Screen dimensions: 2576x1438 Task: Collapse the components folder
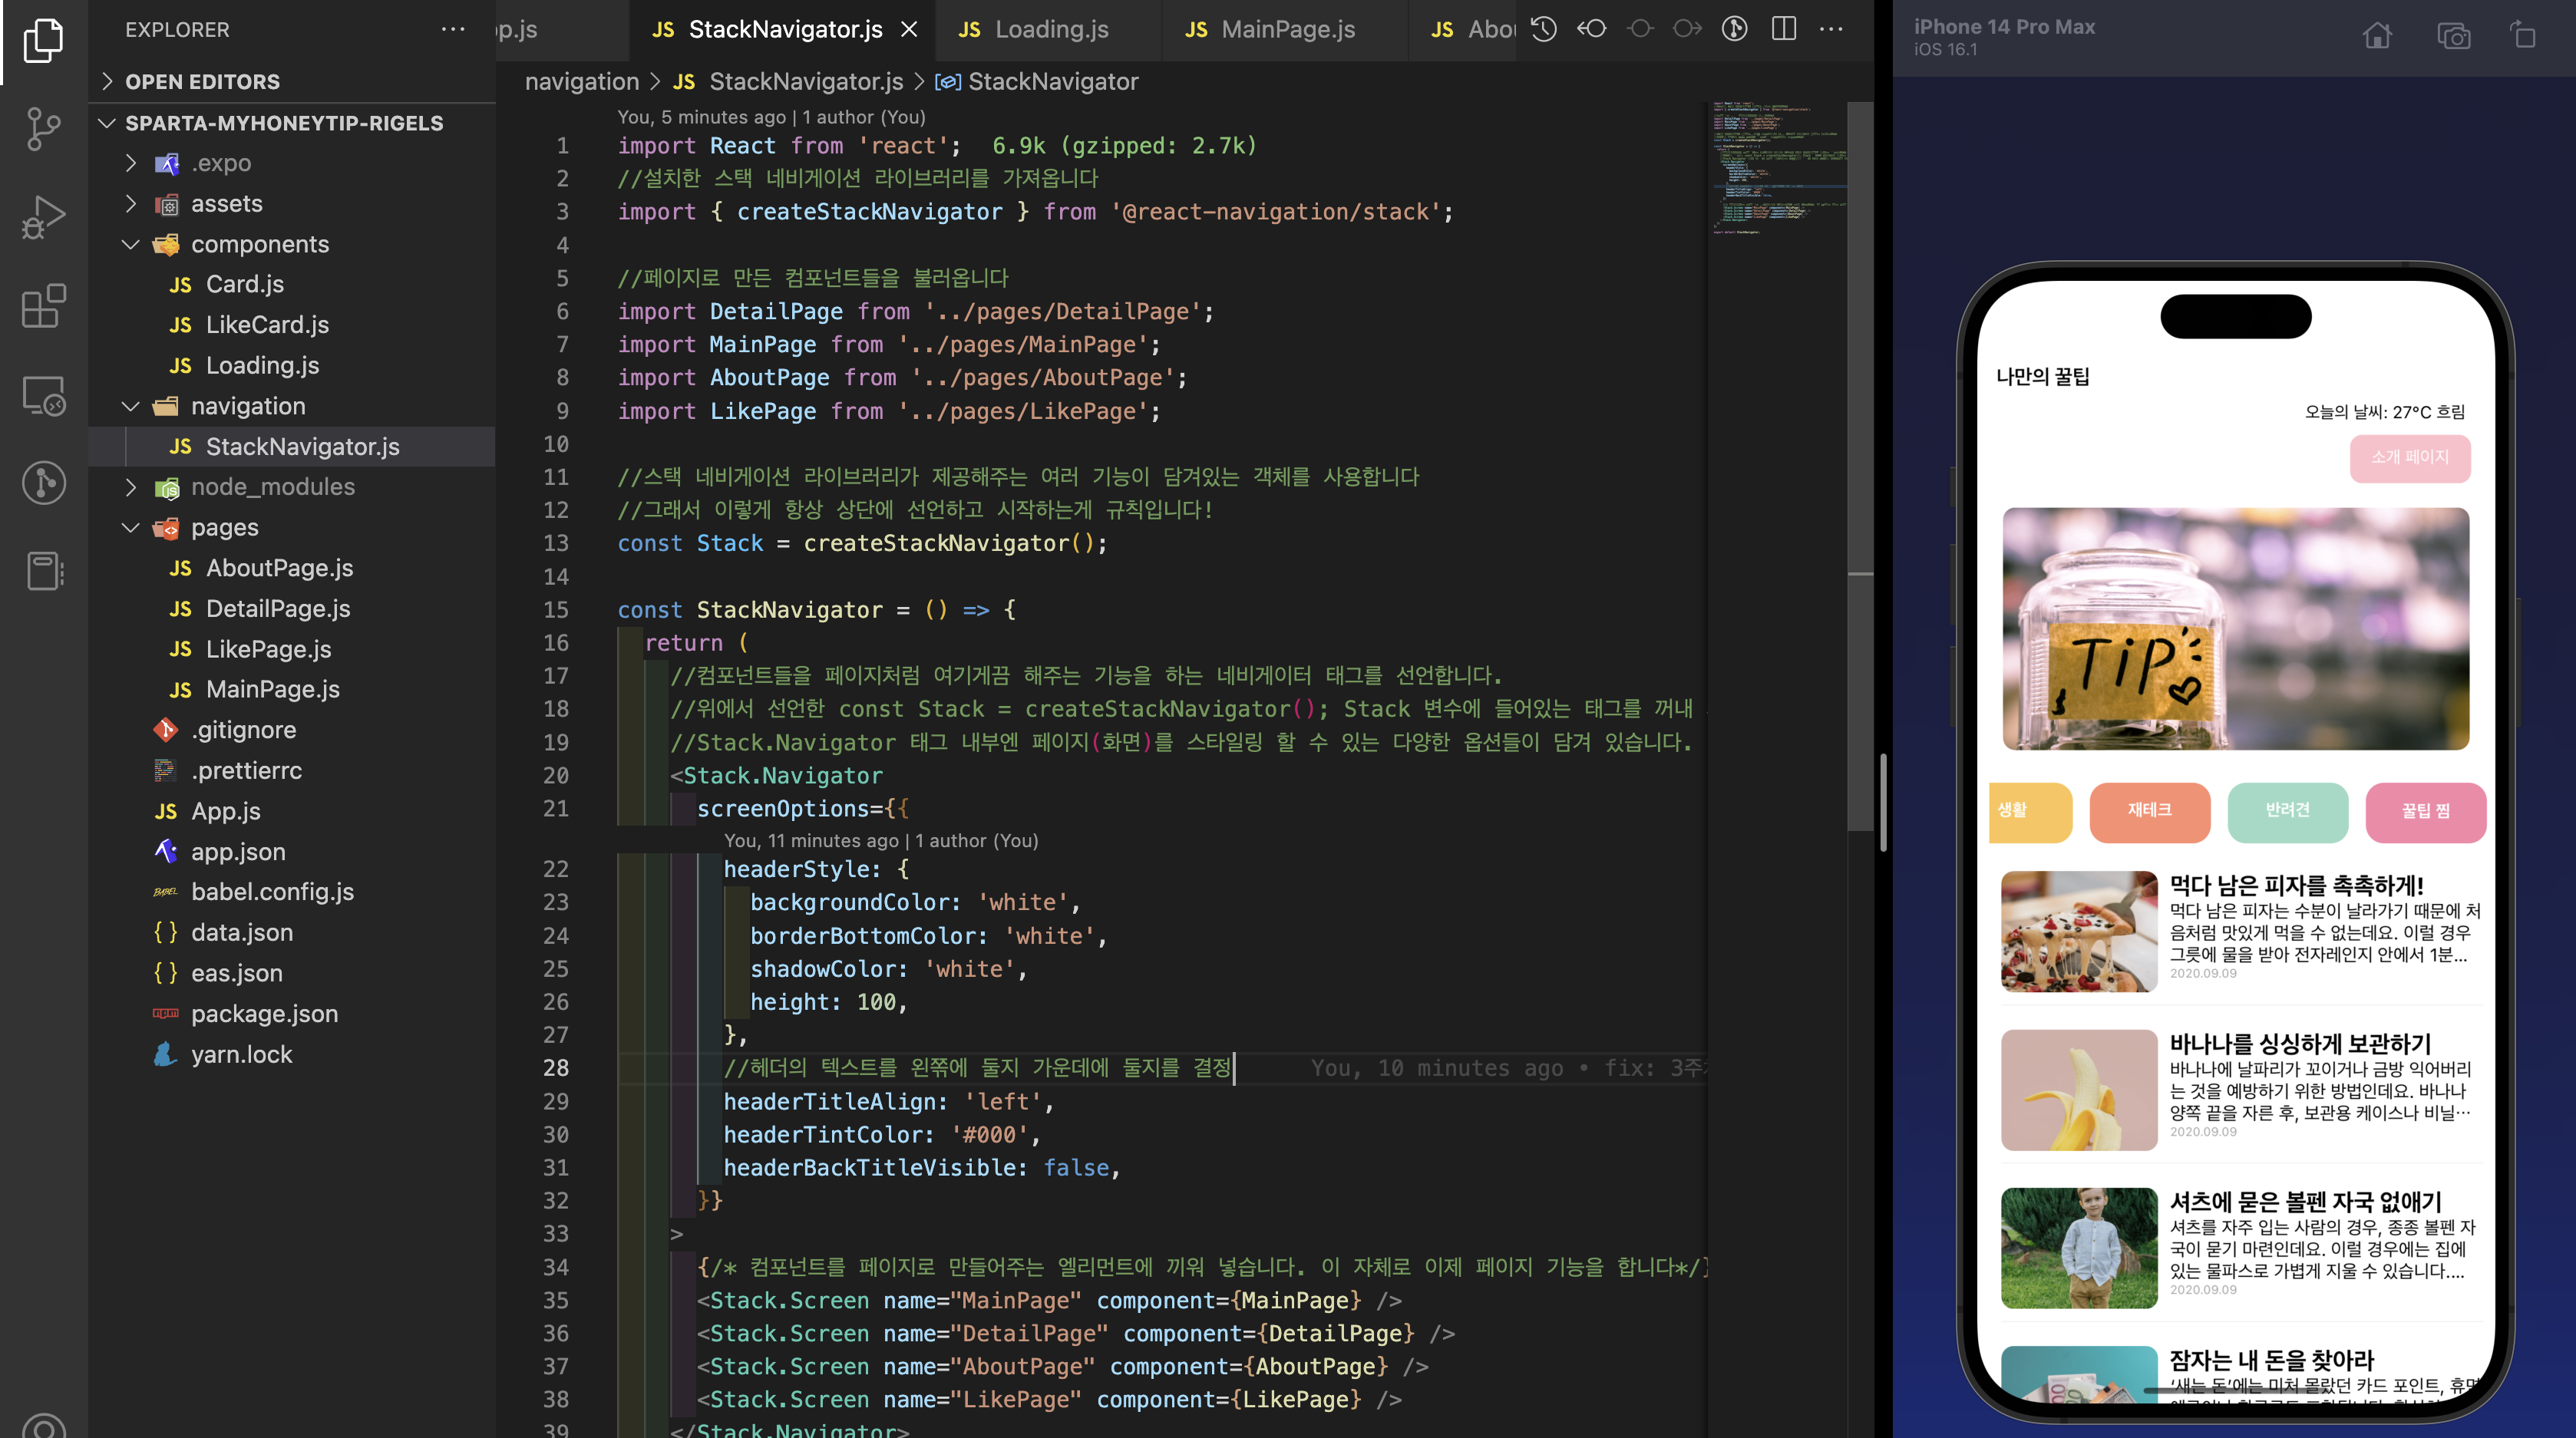(x=130, y=244)
